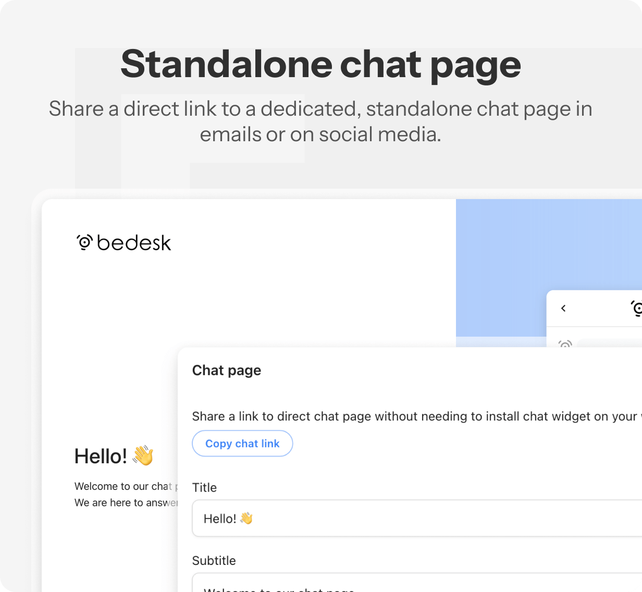Focus the Title input field
Image resolution: width=642 pixels, height=592 pixels.
coord(417,519)
